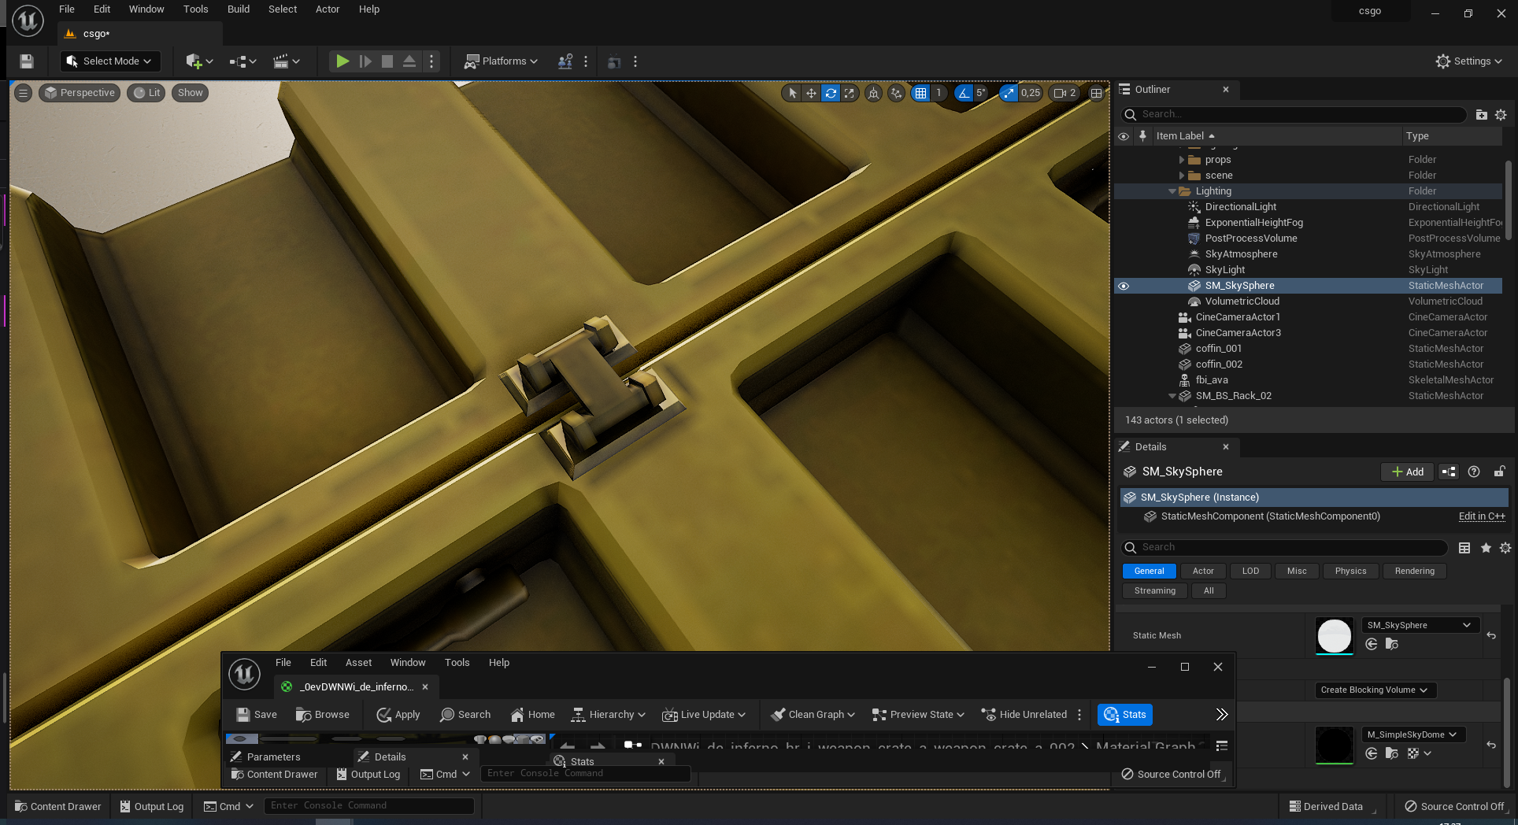Open the Asset menu in material editor
1518x825 pixels.
click(358, 663)
